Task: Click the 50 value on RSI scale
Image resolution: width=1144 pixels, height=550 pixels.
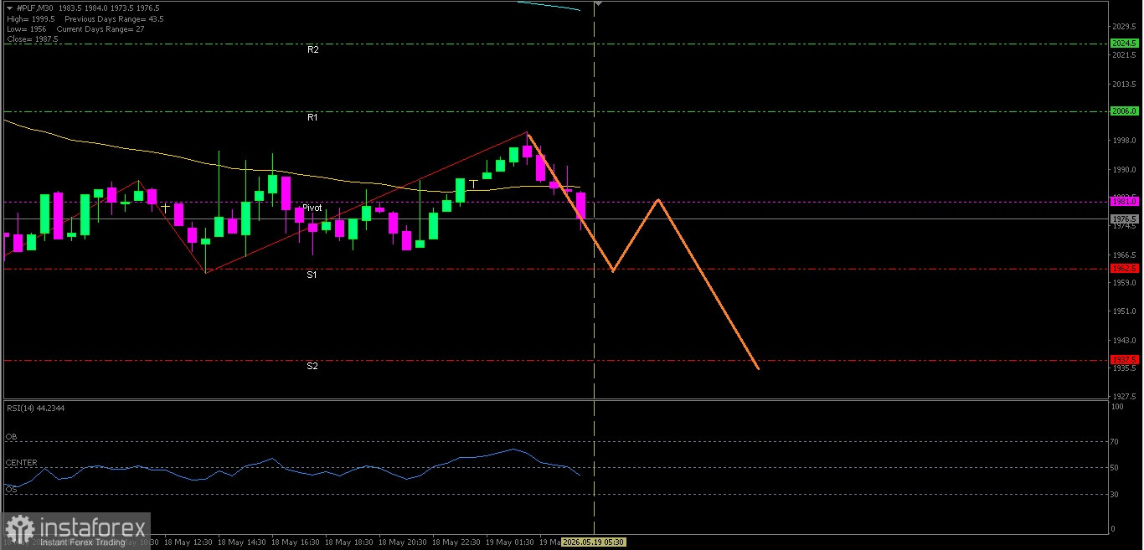Action: click(x=1116, y=468)
